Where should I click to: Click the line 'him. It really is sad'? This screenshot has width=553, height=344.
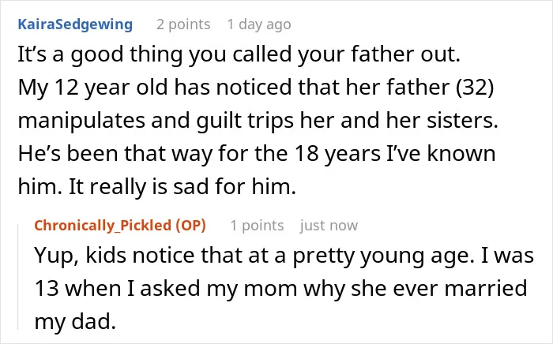coord(157,187)
